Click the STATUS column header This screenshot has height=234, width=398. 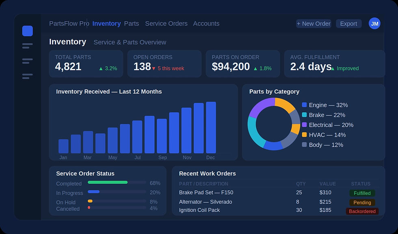coord(361,184)
